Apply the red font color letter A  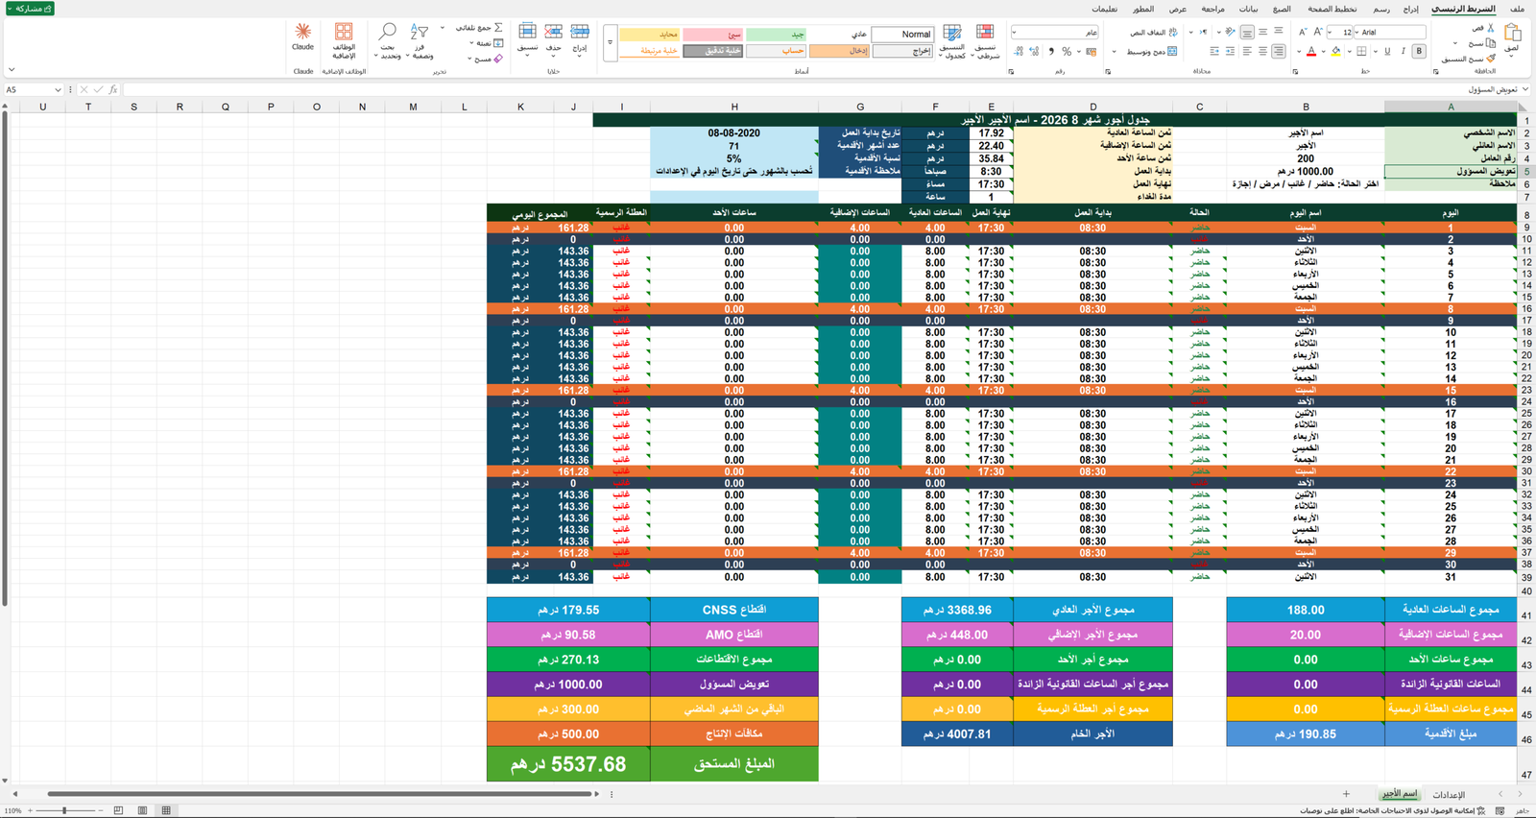point(1311,51)
